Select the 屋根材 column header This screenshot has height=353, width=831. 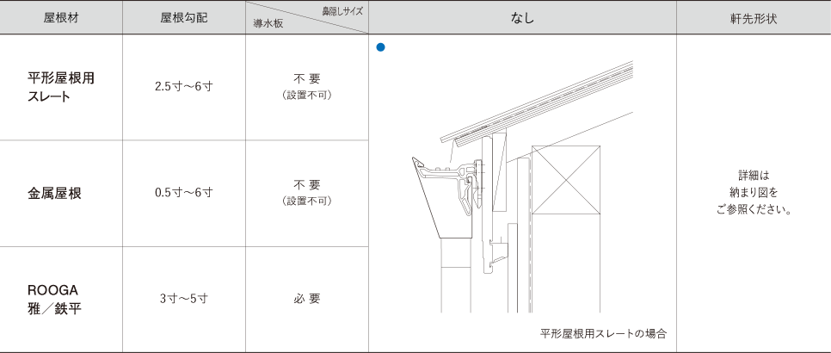pos(61,18)
